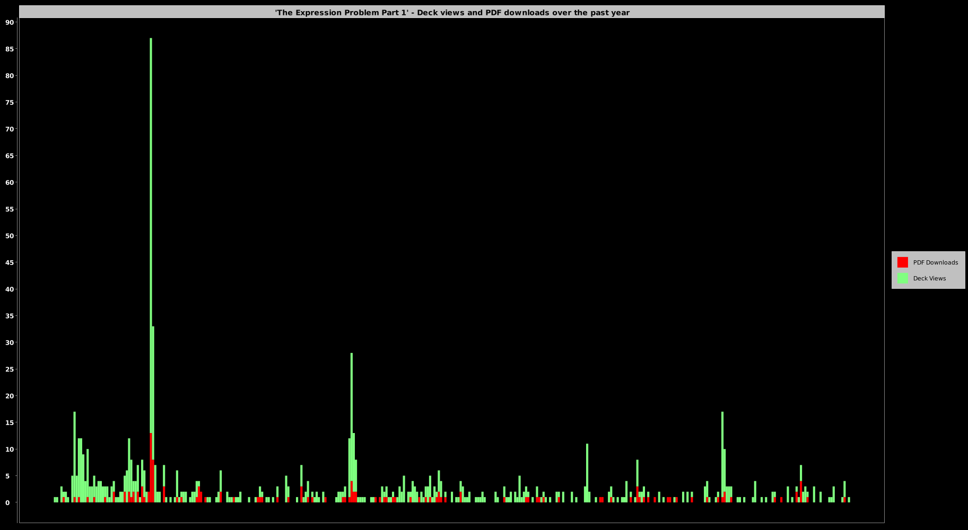Click the y-axis label 90
The image size is (968, 530).
pyautogui.click(x=10, y=22)
